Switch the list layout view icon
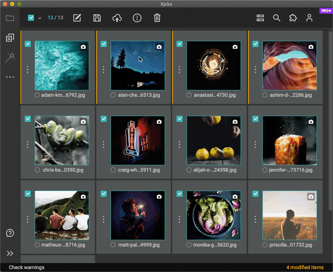This screenshot has width=333, height=272. pos(260,18)
